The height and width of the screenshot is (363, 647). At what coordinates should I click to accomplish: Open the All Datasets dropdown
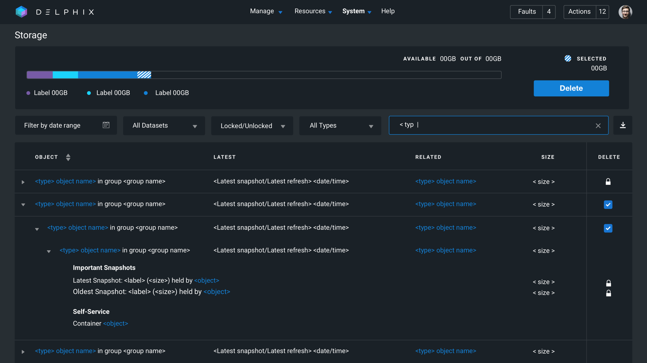point(165,126)
